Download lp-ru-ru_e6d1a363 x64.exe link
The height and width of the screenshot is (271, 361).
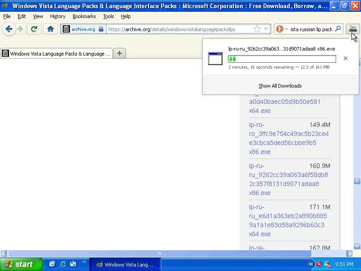288,220
